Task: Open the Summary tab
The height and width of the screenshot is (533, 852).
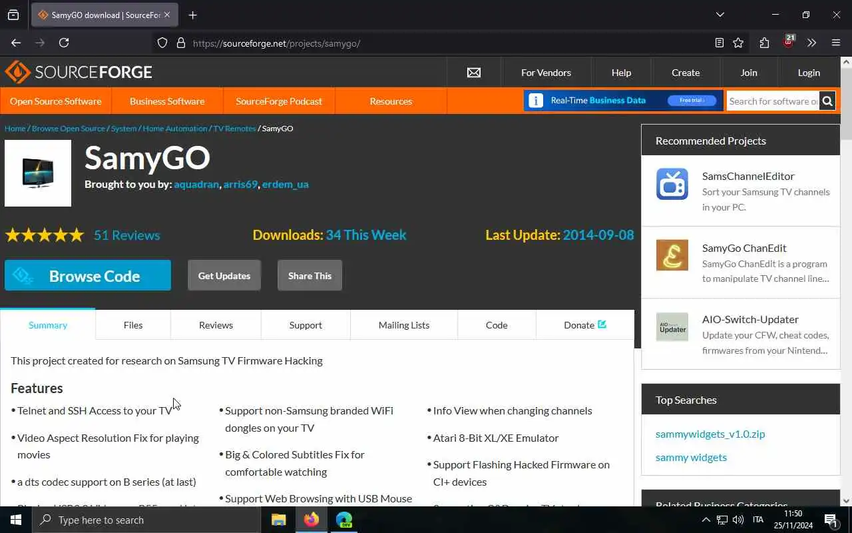Action: coord(48,325)
